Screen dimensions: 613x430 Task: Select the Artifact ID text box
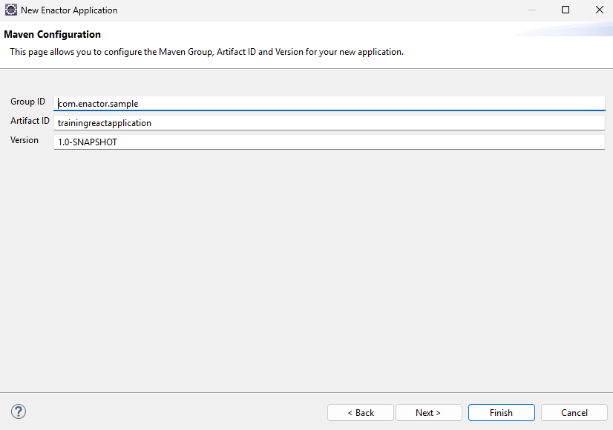(x=223, y=122)
